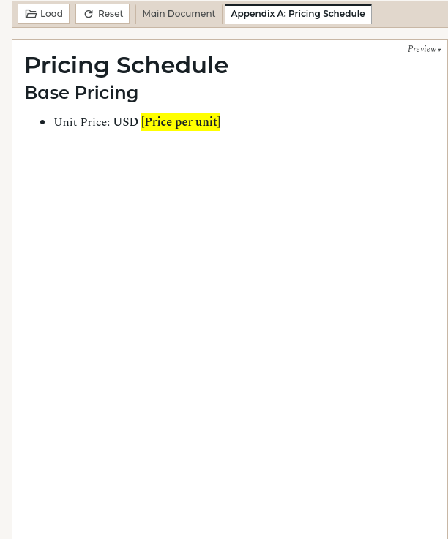Screen dimensions: 448x539
Task: Click the empty toolbar area right of the tabs
Action: [x=408, y=14]
